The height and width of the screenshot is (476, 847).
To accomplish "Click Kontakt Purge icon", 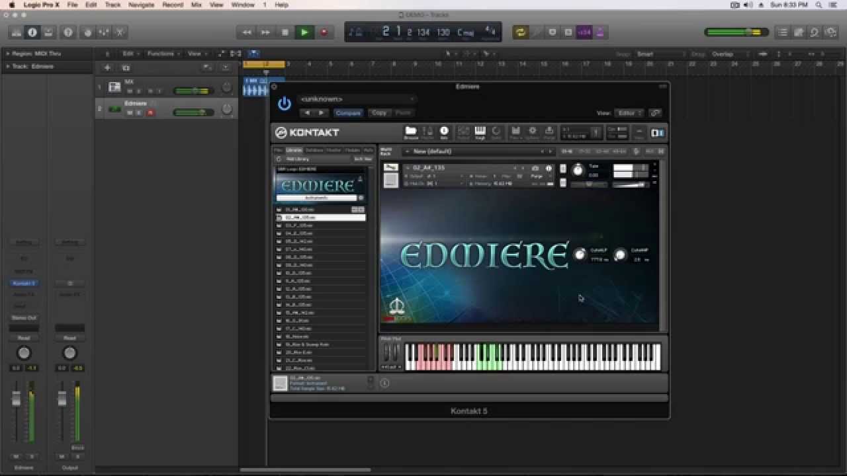I will 549,132.
